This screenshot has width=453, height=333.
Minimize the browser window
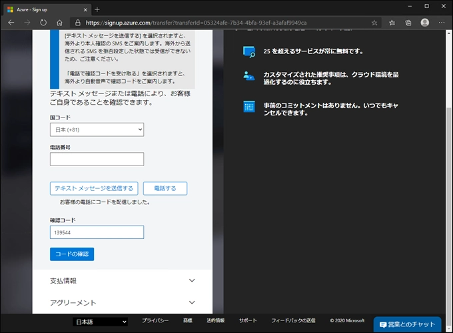point(410,6)
